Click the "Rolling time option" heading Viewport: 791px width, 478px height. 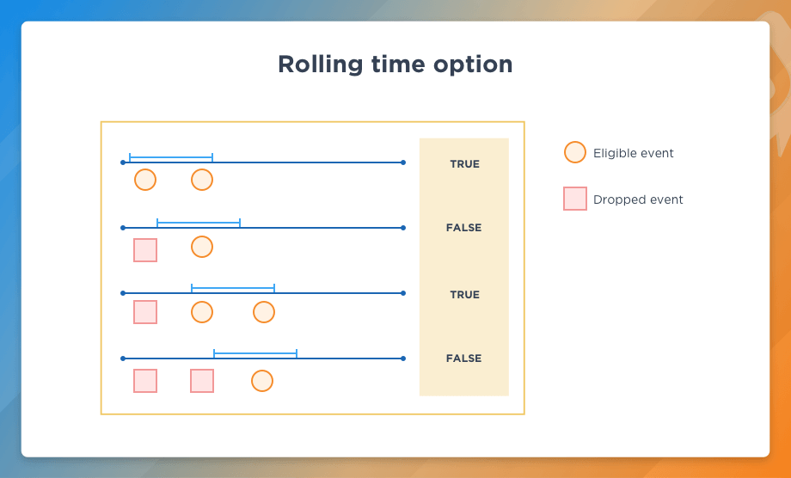coord(395,64)
